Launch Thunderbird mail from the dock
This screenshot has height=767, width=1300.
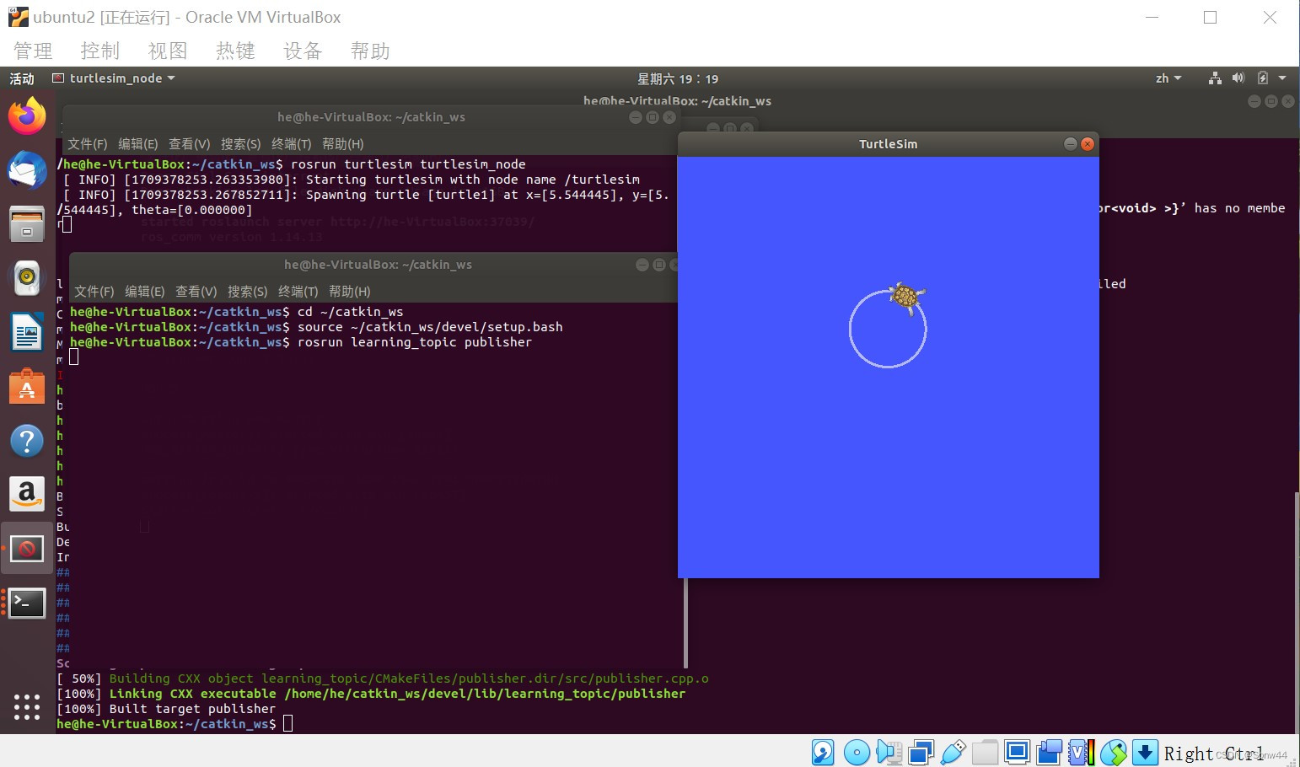27,170
